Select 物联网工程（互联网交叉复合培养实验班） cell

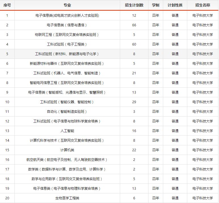tap(67, 35)
